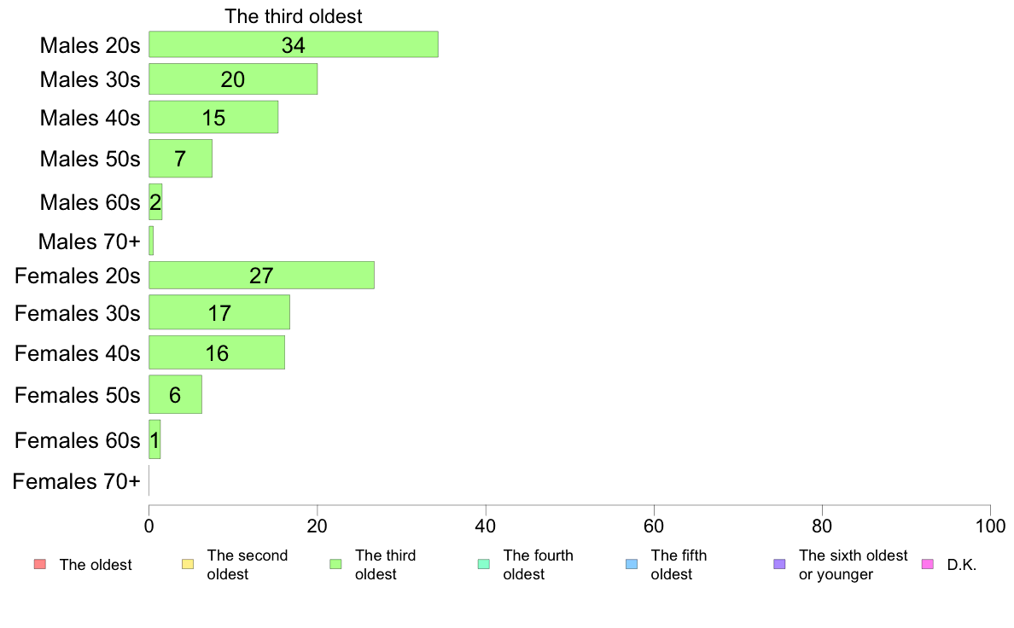Click the Females 50s bar labeled 6
1014x628 pixels.
tap(175, 394)
